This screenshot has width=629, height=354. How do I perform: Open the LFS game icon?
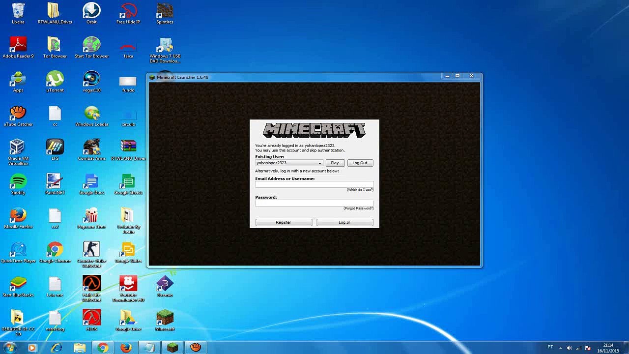coord(55,147)
